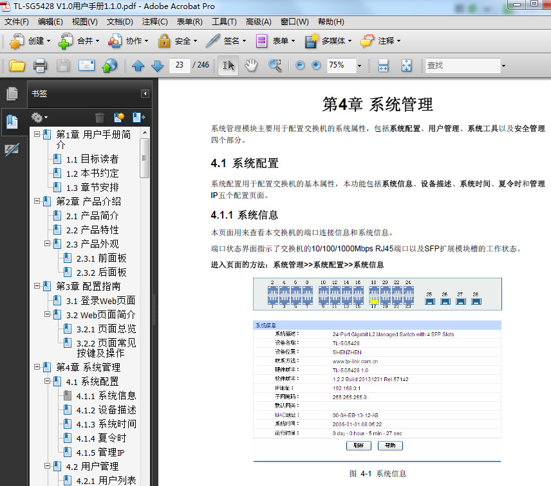Go to next page with down arrow
This screenshot has height=486, width=551.
tap(158, 66)
